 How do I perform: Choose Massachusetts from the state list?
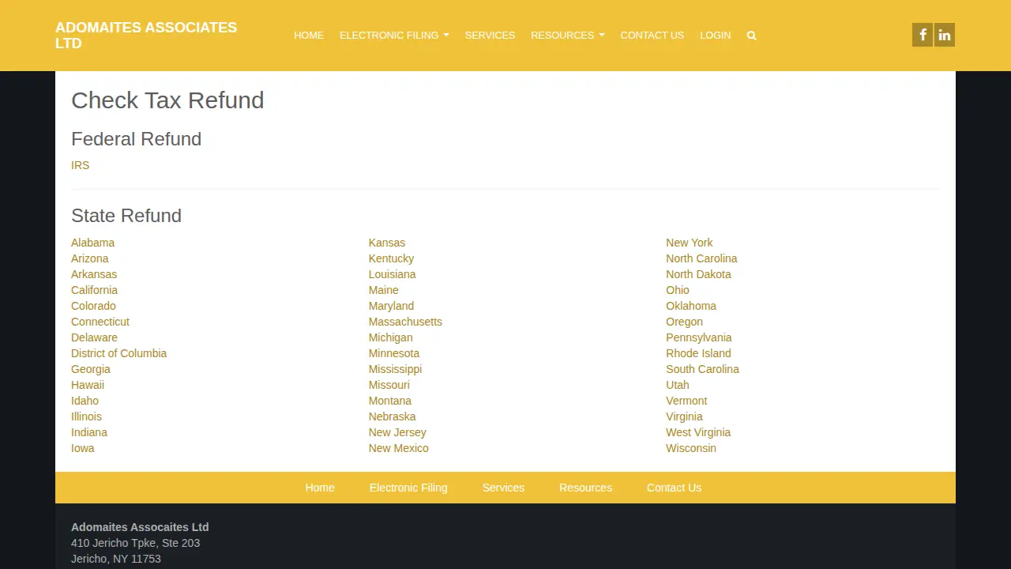click(405, 322)
